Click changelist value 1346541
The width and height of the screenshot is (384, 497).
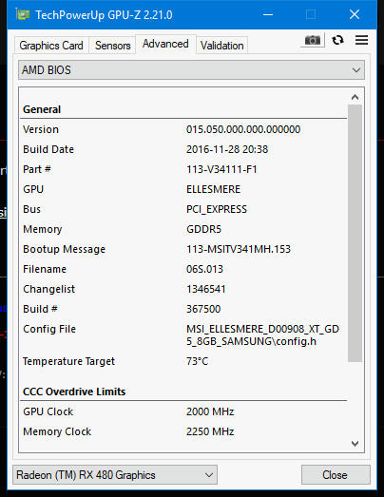(206, 289)
